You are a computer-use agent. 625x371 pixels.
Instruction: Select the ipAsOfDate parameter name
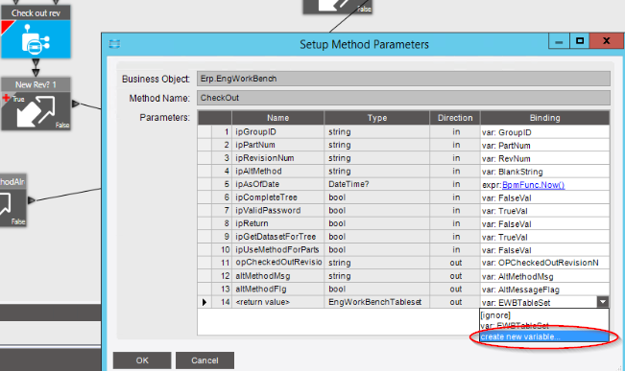[277, 184]
